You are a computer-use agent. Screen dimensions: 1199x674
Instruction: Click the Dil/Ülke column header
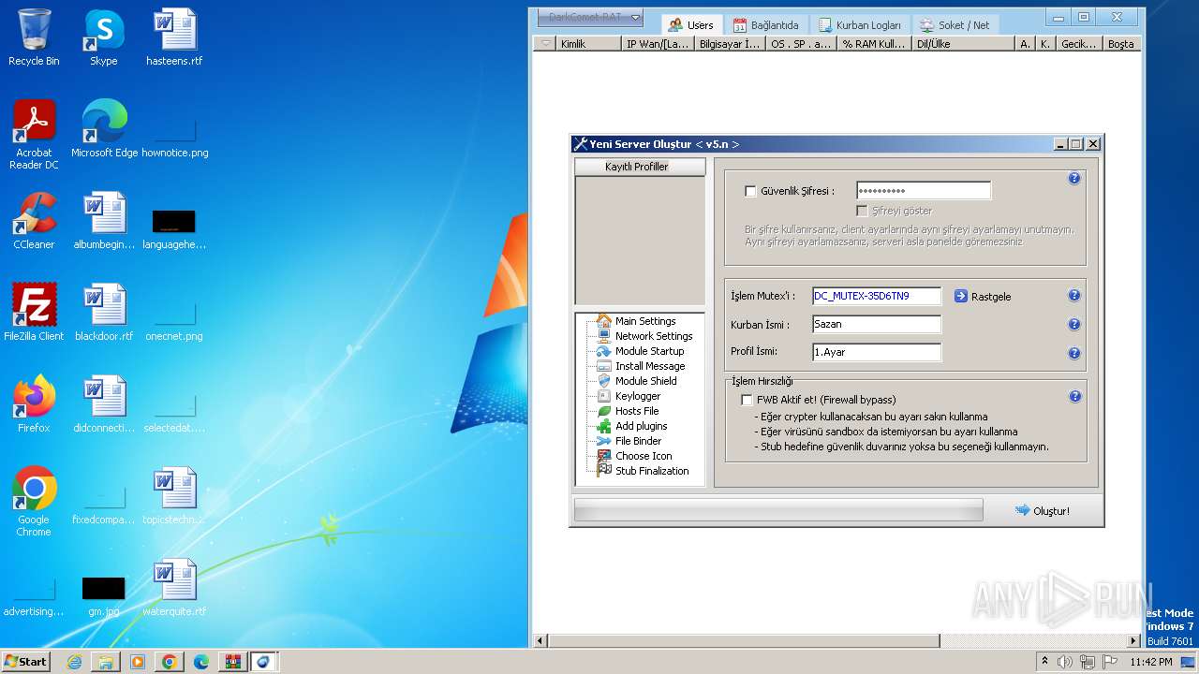coord(964,44)
